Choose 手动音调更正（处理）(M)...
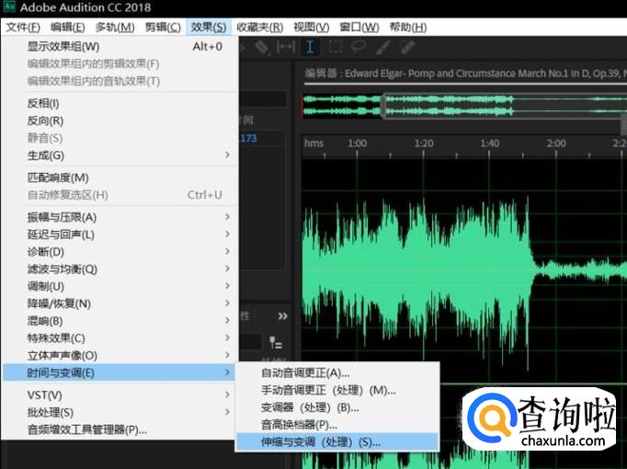Image resolution: width=627 pixels, height=469 pixels. tap(337, 390)
